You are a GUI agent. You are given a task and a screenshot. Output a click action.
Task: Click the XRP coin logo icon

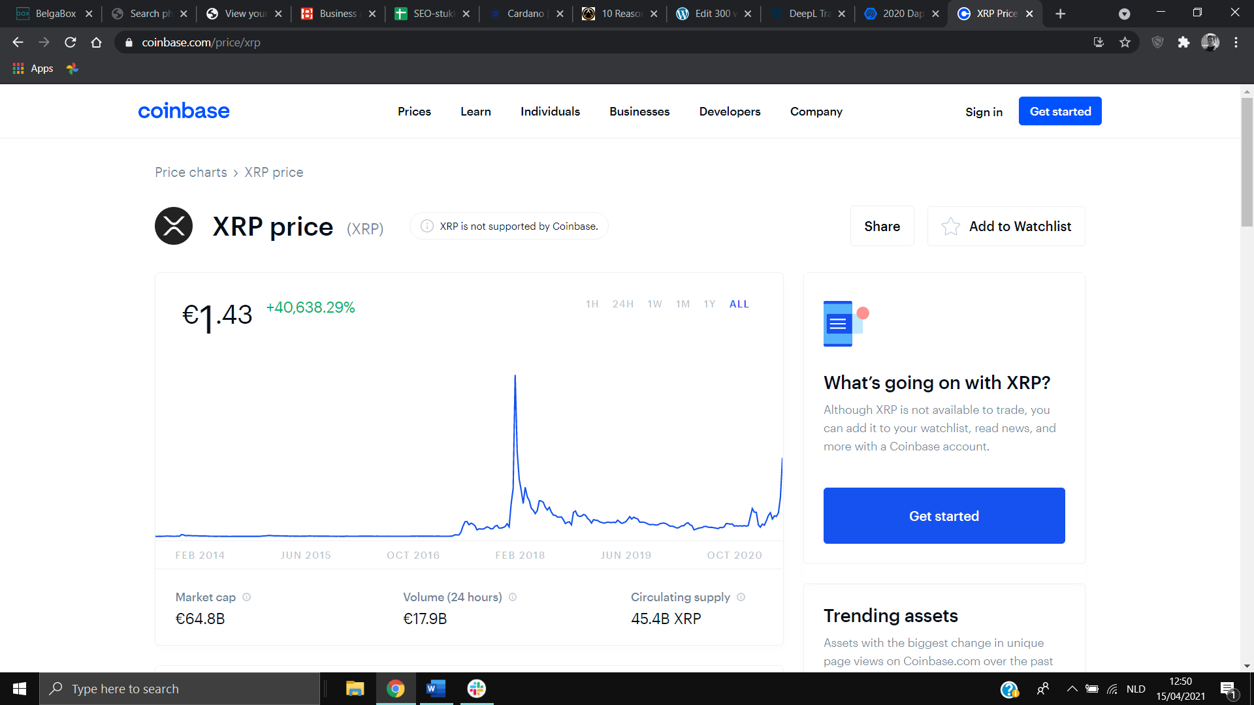click(174, 226)
